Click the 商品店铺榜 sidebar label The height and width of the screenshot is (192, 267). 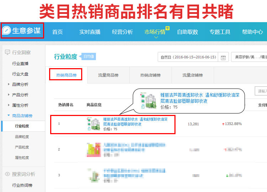pyautogui.click(x=22, y=116)
